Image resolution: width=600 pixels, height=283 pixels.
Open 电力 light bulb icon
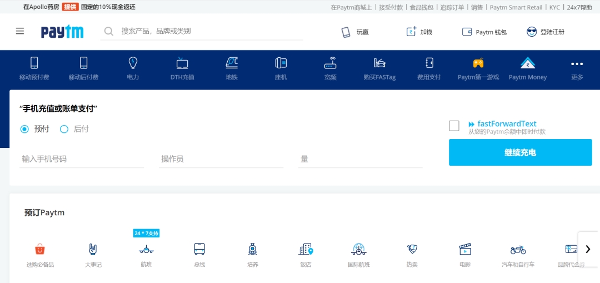click(133, 62)
